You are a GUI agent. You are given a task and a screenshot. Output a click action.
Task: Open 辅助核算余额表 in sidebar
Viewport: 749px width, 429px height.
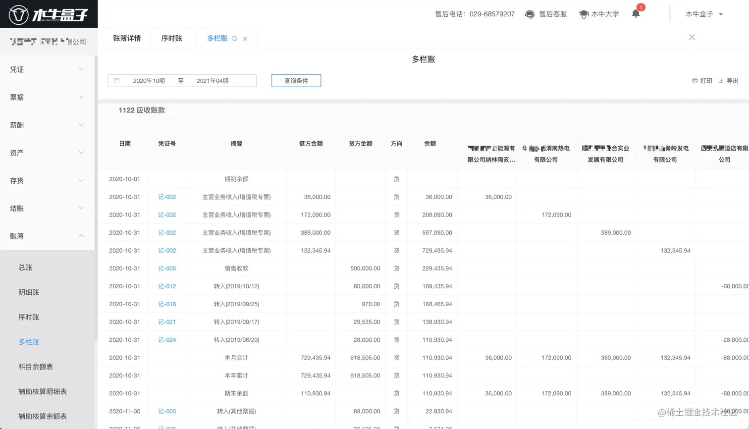pyautogui.click(x=43, y=416)
